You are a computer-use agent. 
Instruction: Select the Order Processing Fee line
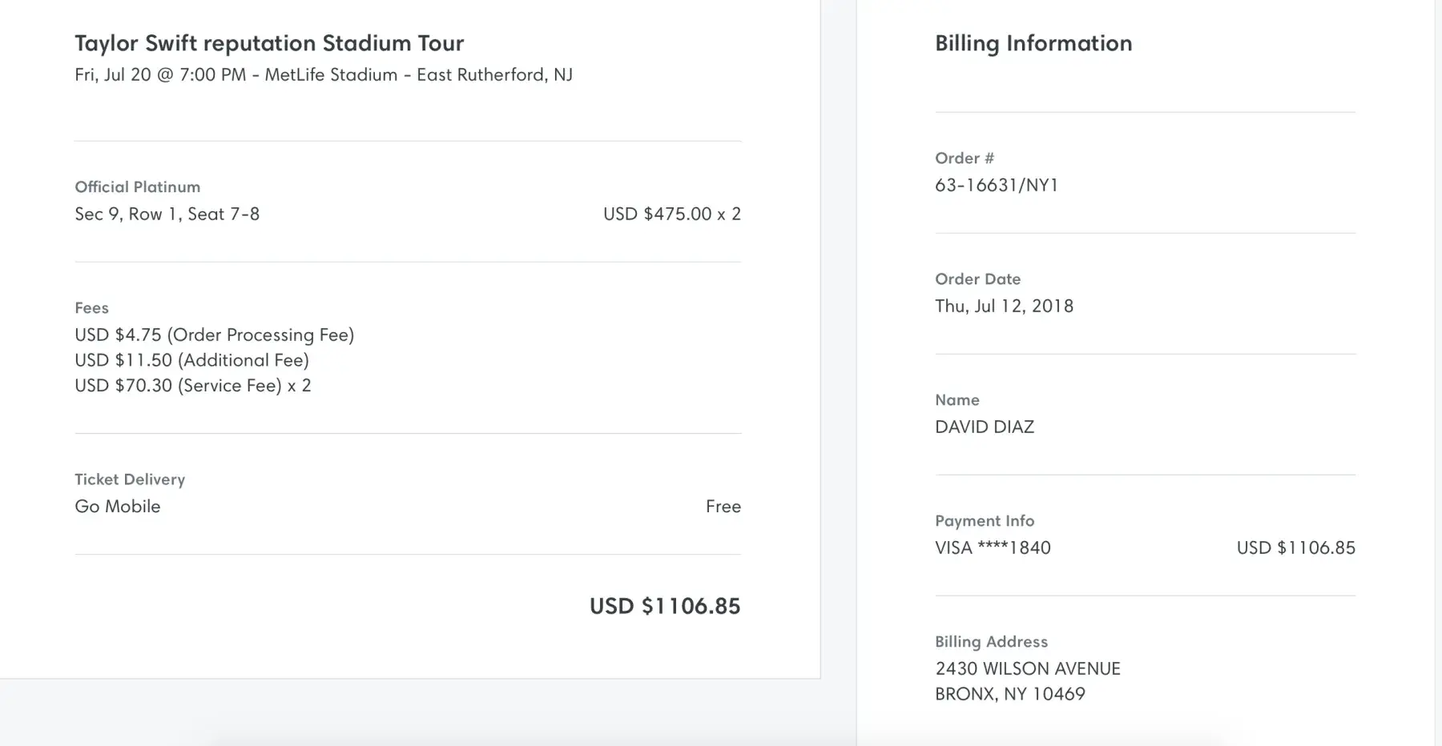(x=215, y=335)
